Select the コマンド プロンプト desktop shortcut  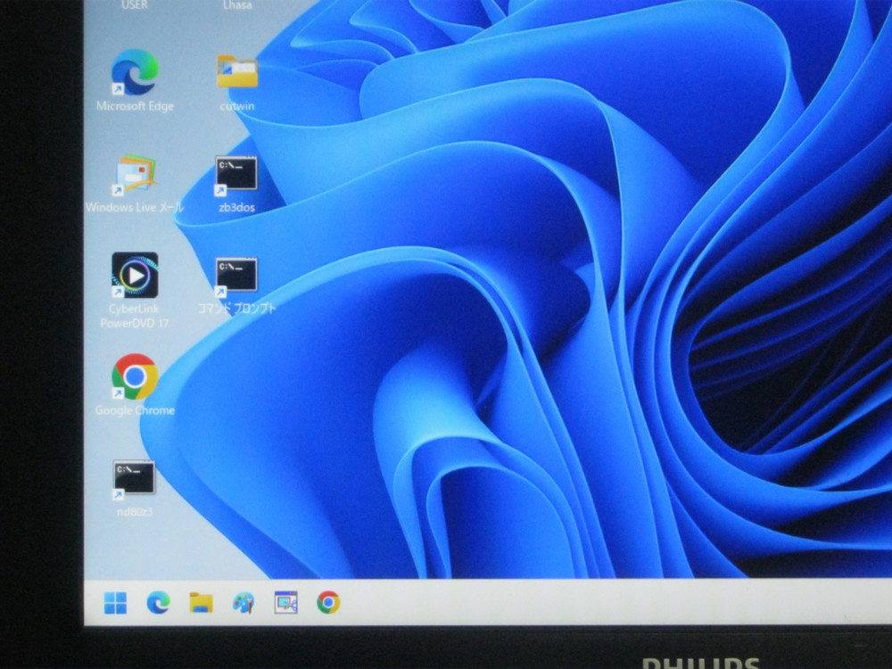236,277
